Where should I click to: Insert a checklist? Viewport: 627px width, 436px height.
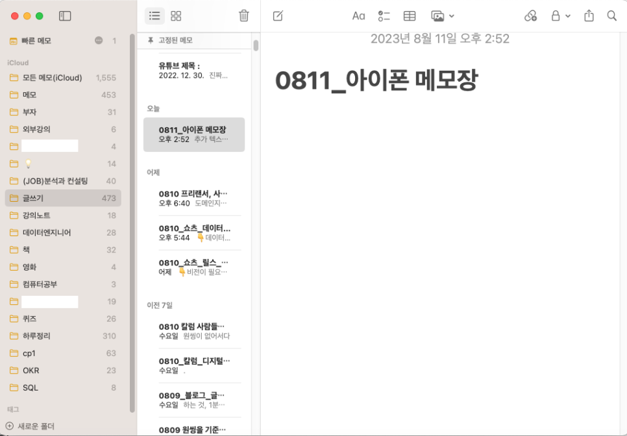point(384,16)
